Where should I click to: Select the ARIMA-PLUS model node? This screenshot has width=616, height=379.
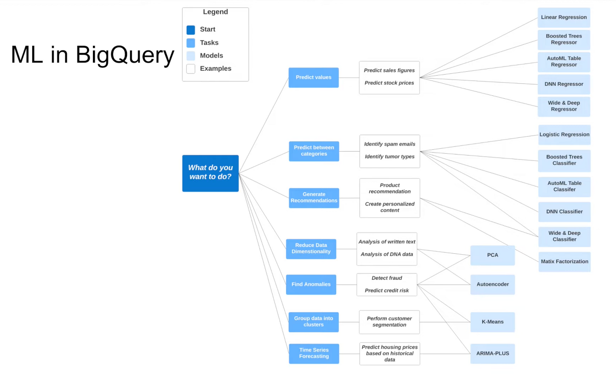492,353
